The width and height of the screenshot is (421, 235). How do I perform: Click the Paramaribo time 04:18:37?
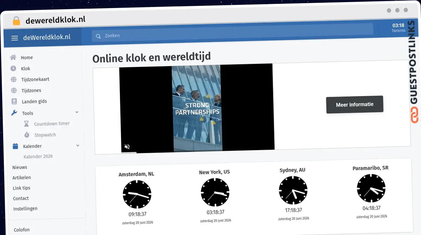point(372,208)
